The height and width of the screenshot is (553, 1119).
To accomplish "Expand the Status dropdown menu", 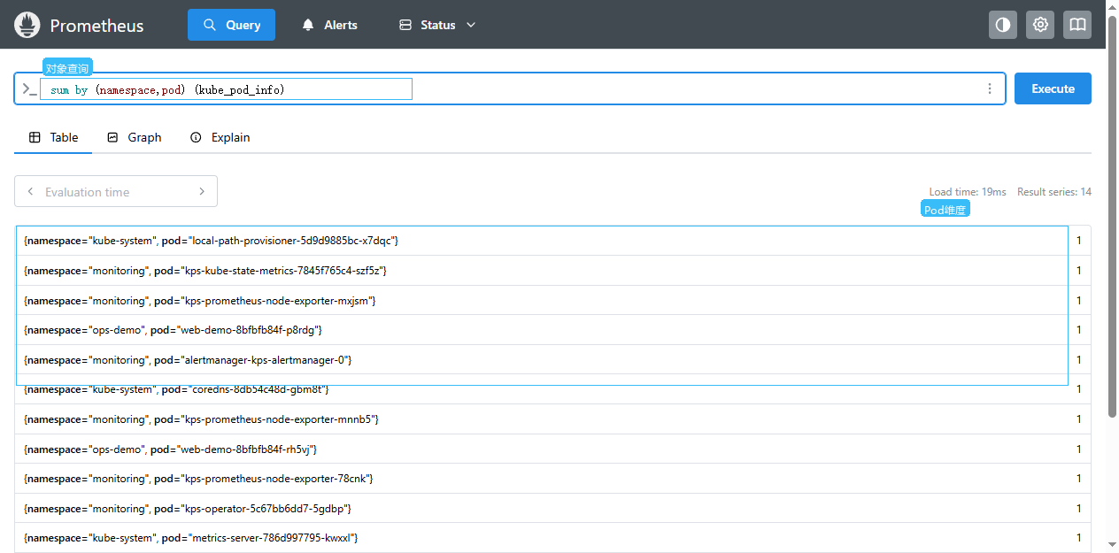I will click(x=437, y=25).
